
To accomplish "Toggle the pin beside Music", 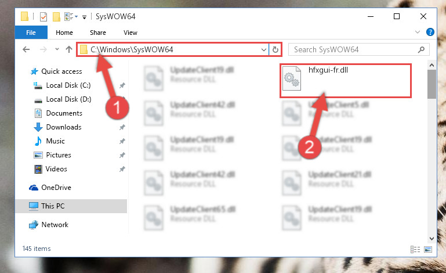I will pyautogui.click(x=122, y=141).
